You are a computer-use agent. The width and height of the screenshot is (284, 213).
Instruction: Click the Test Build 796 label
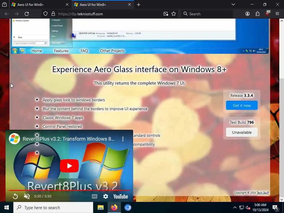(x=242, y=122)
